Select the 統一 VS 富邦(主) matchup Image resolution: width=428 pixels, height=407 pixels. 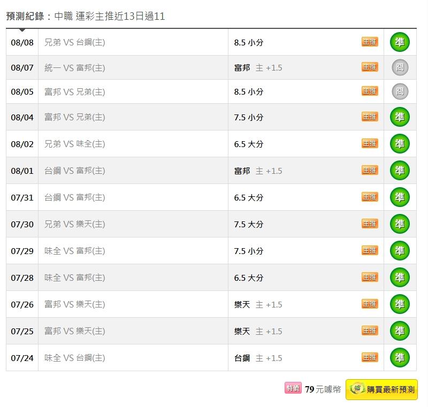(x=74, y=67)
